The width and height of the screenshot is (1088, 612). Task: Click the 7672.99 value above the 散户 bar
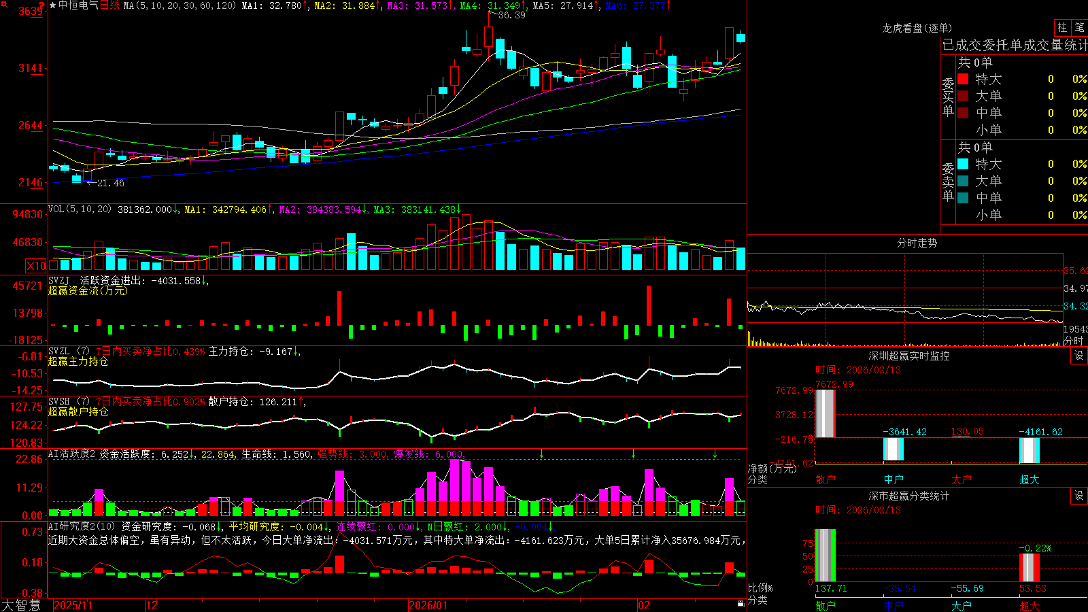pyautogui.click(x=834, y=384)
